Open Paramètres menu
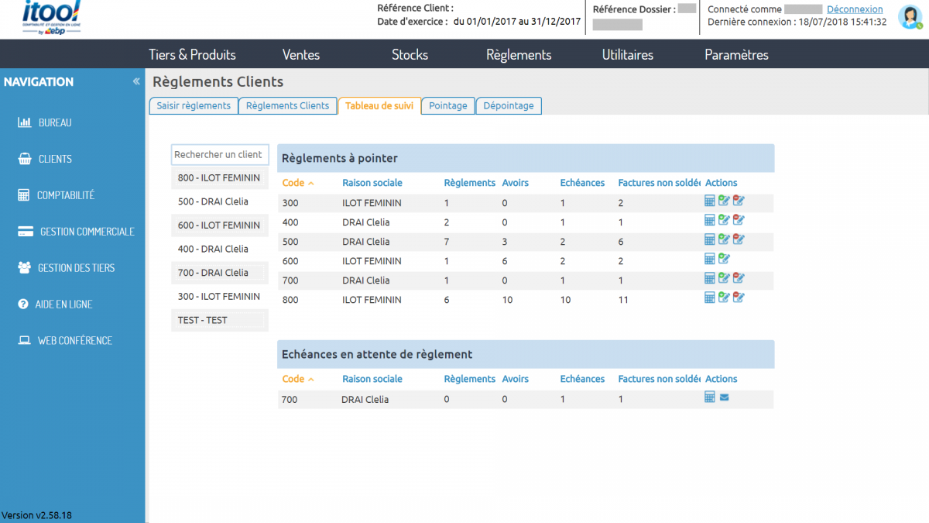This screenshot has width=929, height=523. (736, 54)
